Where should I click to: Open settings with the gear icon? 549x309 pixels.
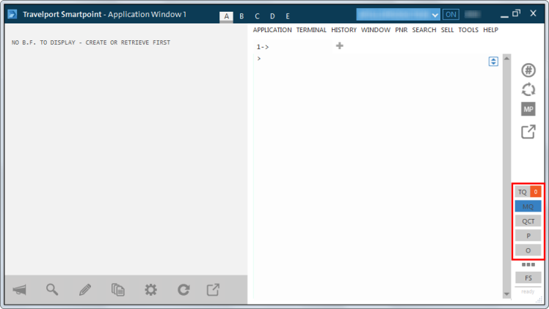tap(150, 290)
